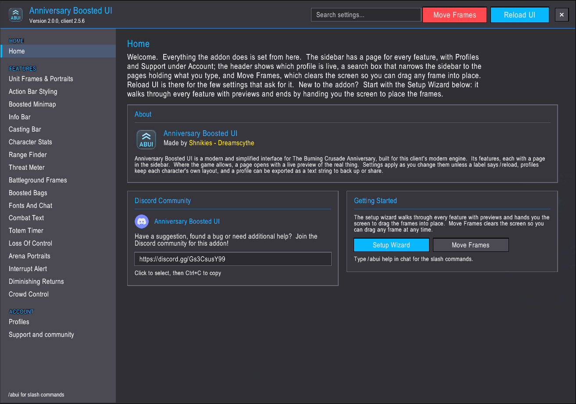
Task: Click the /abui for slash commands footer text
Action: pyautogui.click(x=36, y=395)
